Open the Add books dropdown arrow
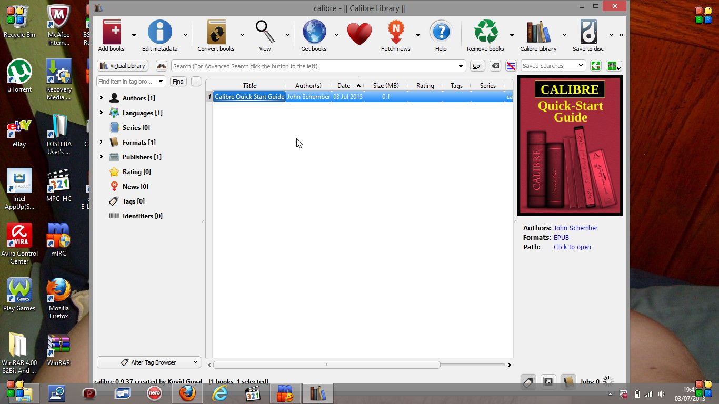The height and width of the screenshot is (404, 719). (134, 35)
